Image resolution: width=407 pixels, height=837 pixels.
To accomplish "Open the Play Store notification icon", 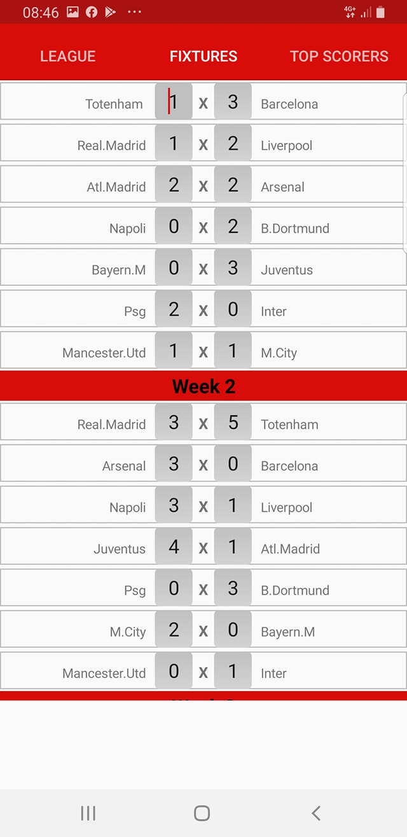I will (111, 12).
